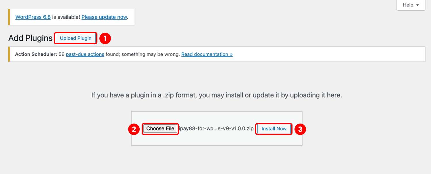Click the down arrow beside Help
This screenshot has width=431, height=174.
pos(417,5)
